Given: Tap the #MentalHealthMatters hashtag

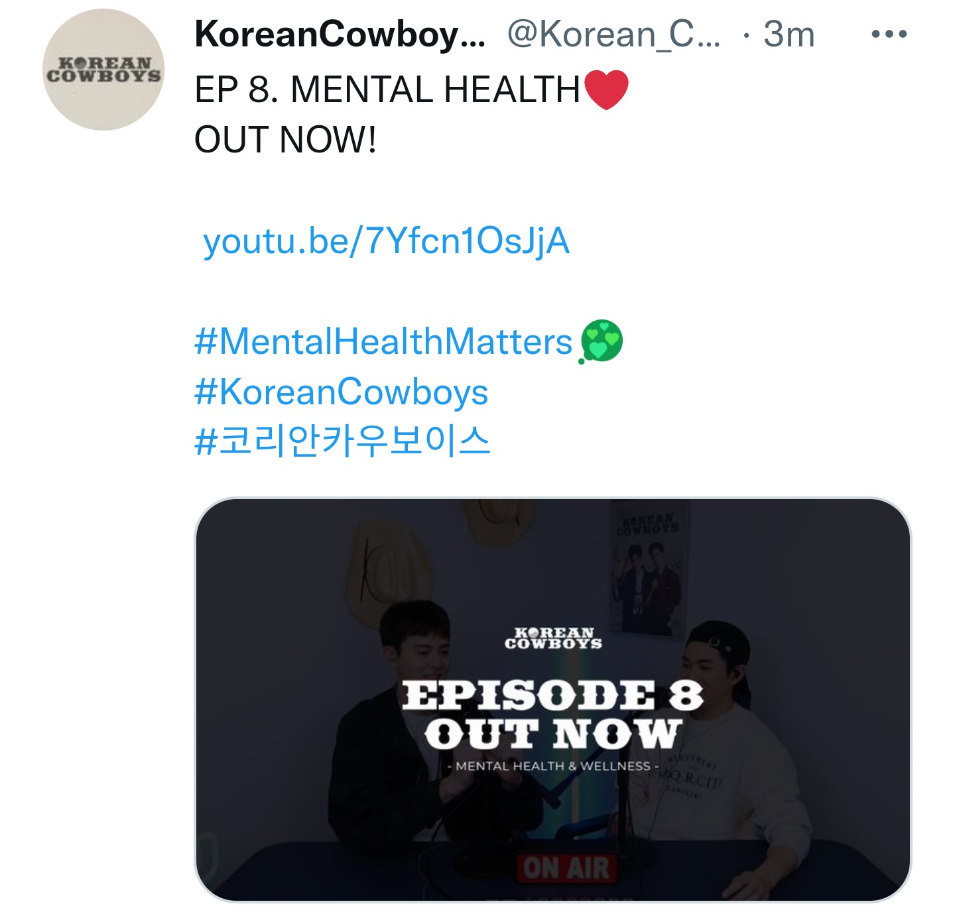Looking at the screenshot, I should (x=383, y=342).
